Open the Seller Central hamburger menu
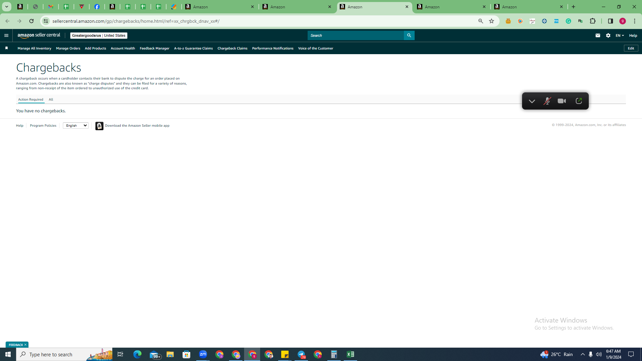 6,35
